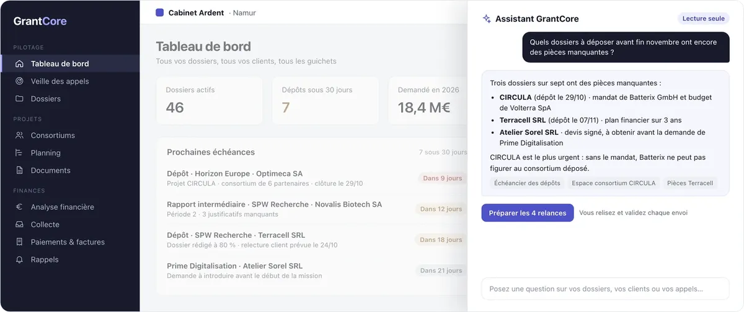
Task: Click the Dans 18 jours badge
Action: 441,240
